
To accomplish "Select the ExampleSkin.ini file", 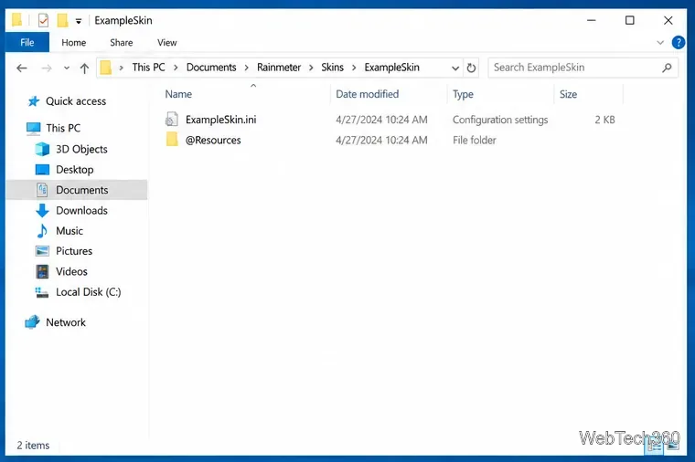I will click(x=220, y=120).
